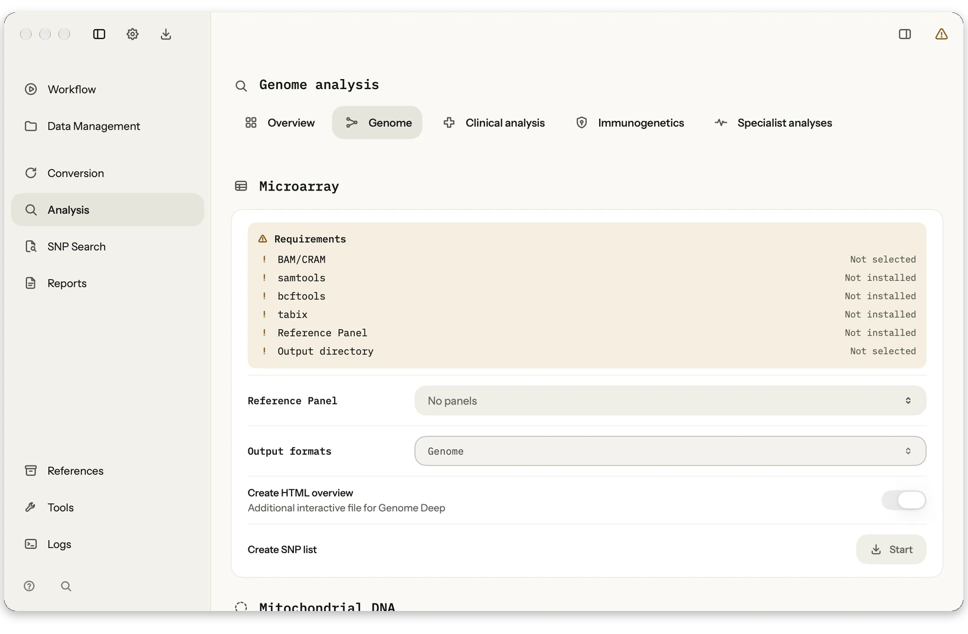This screenshot has width=968, height=634.
Task: Switch to Clinical analysis tab
Action: [x=494, y=123]
